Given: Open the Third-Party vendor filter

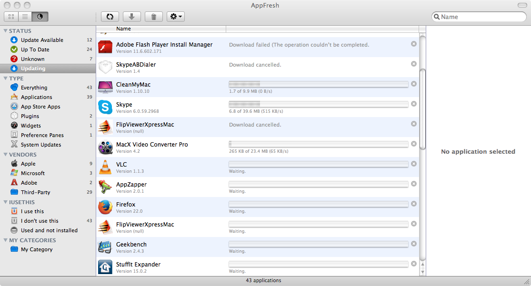Looking at the screenshot, I should (x=35, y=192).
